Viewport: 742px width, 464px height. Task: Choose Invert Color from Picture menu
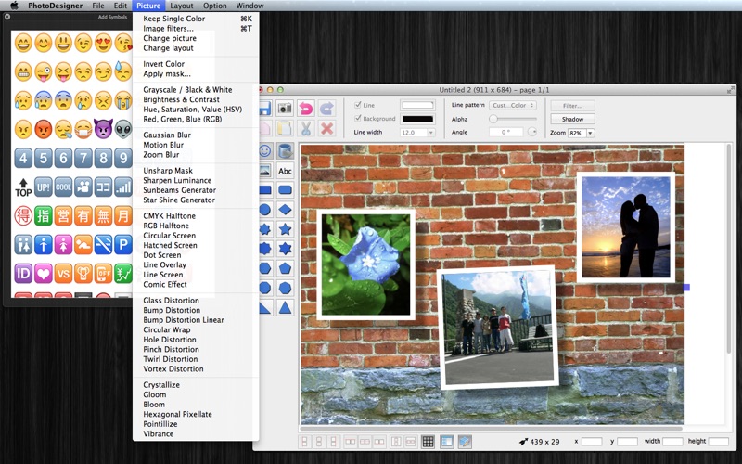click(196, 64)
